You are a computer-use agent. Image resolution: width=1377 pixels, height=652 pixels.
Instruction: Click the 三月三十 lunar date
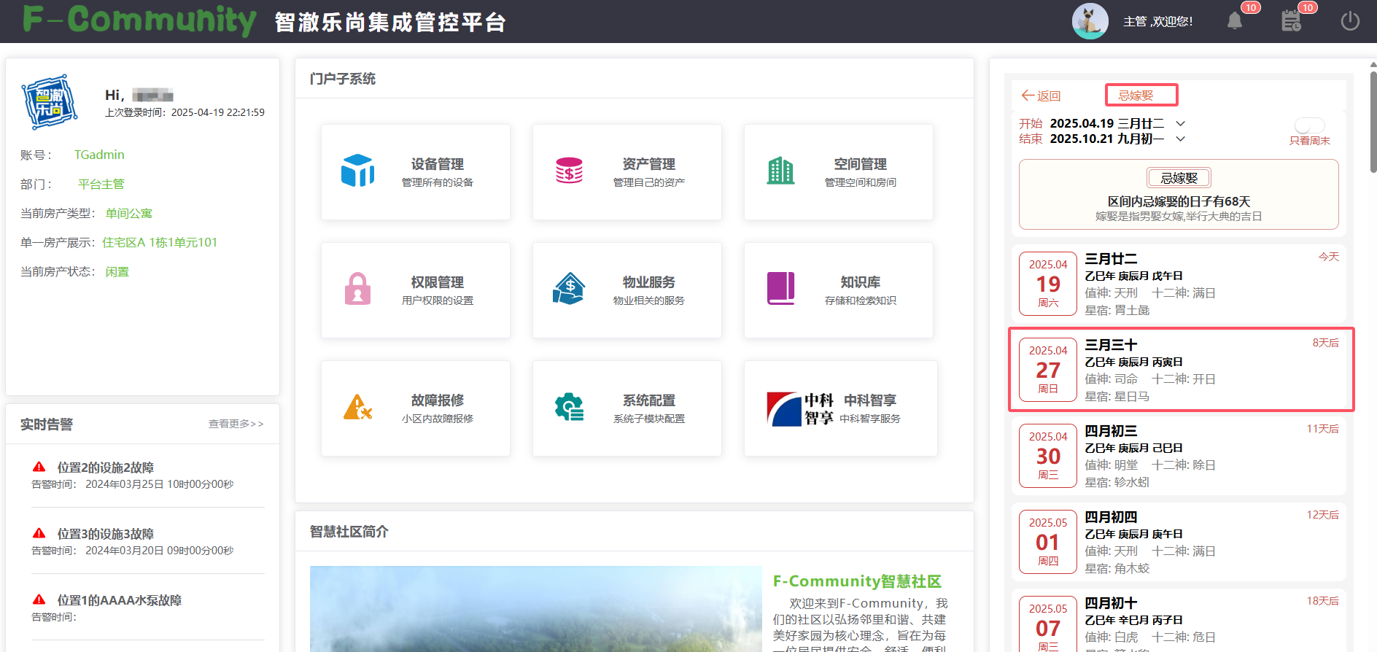click(1111, 345)
